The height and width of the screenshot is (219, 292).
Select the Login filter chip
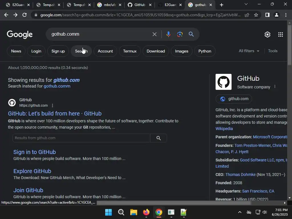point(36,51)
